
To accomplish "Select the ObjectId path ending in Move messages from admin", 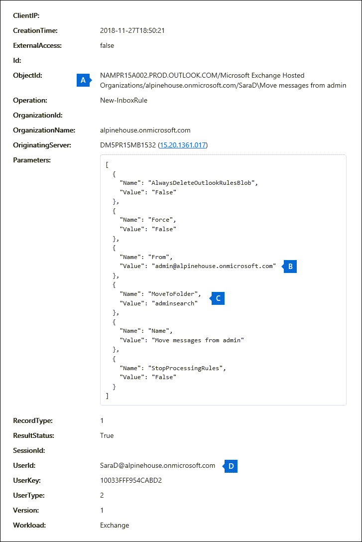I will 223,80.
